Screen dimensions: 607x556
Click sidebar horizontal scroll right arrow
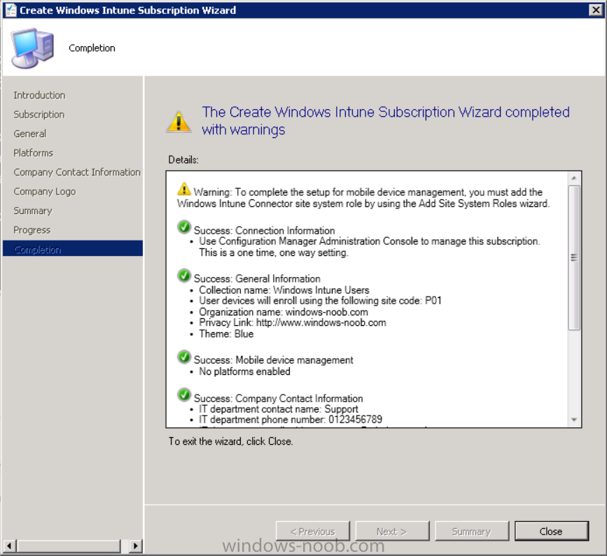pos(135,546)
